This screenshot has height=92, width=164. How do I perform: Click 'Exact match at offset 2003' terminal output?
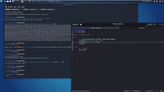pyautogui.click(x=15, y=63)
